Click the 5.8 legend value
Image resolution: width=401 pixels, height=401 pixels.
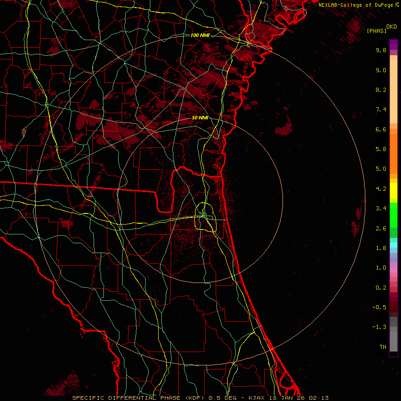(x=381, y=149)
